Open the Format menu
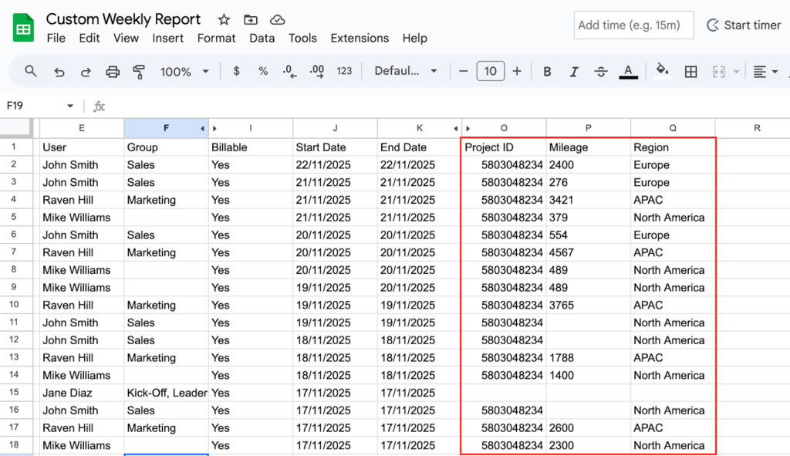Image resolution: width=790 pixels, height=456 pixels. tap(216, 38)
